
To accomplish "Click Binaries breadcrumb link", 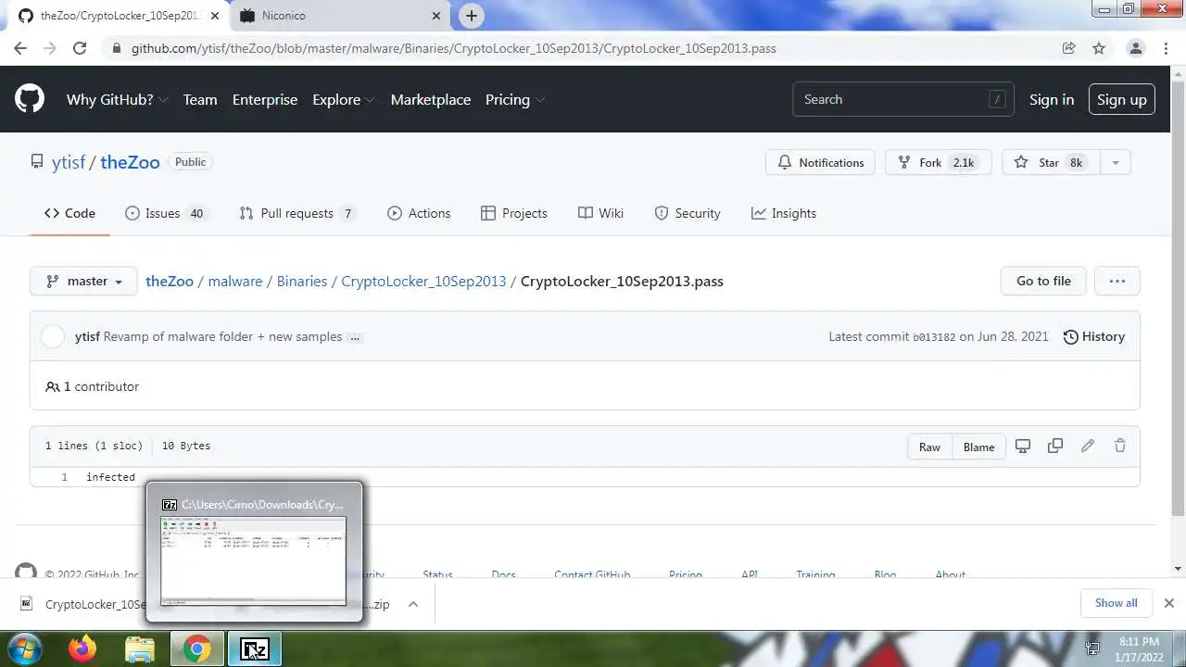I will [x=302, y=281].
